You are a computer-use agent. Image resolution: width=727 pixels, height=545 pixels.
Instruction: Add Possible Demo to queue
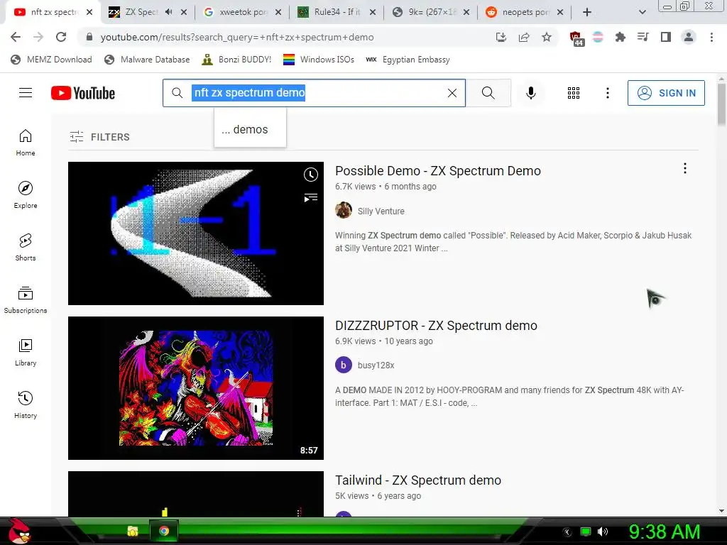(x=311, y=199)
